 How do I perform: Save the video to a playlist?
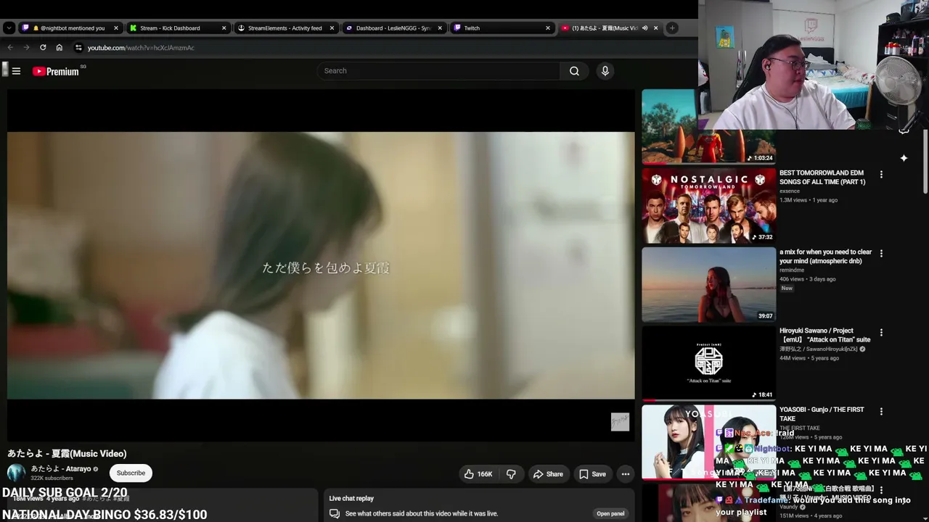tap(592, 474)
